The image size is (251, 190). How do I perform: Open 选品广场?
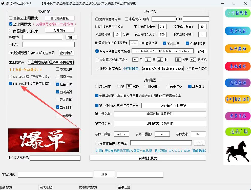pyautogui.click(x=238, y=131)
